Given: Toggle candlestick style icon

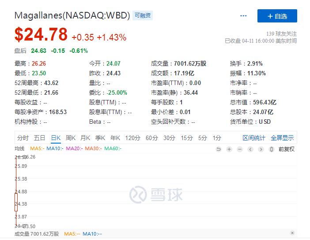Looking at the screenshot, I should pyautogui.click(x=272, y=149).
